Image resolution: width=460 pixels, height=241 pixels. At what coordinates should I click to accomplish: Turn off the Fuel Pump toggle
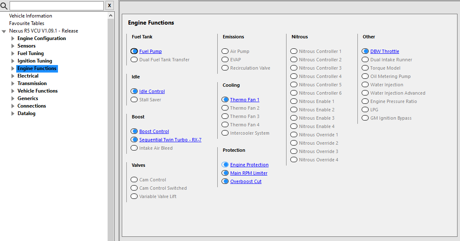134,51
